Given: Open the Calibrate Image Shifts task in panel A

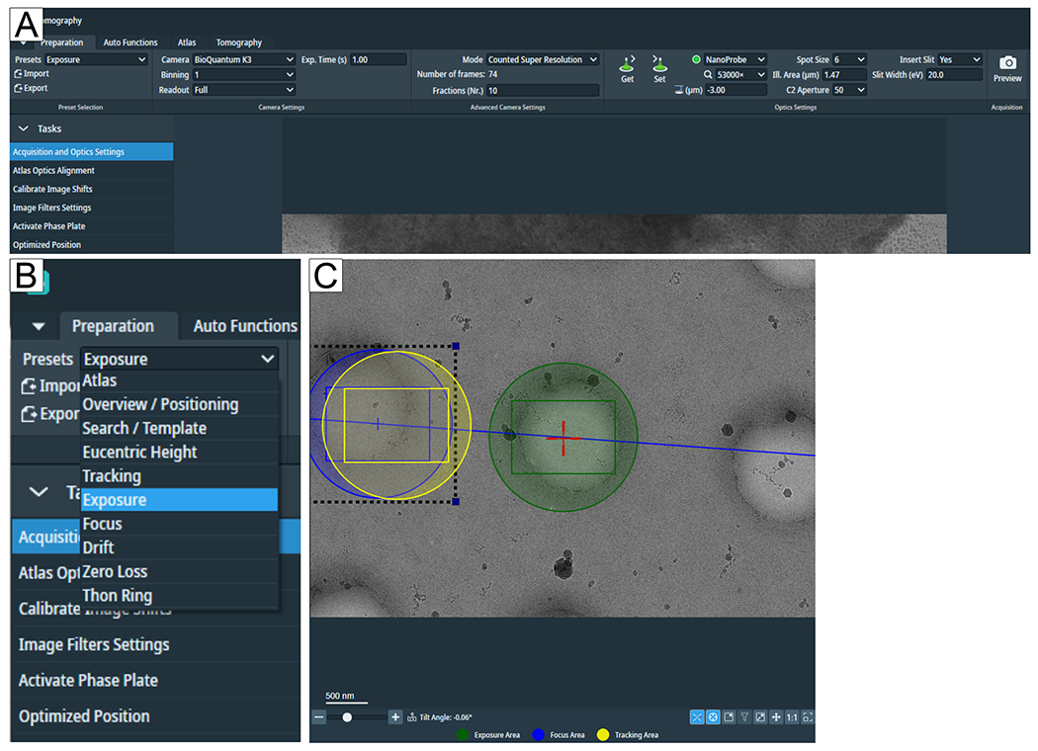Looking at the screenshot, I should tap(52, 189).
